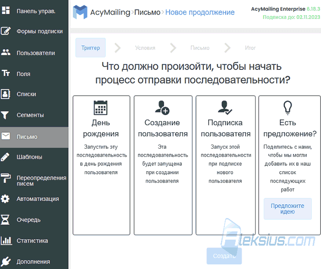Choose the День рождения trigger title

(x=101, y=128)
